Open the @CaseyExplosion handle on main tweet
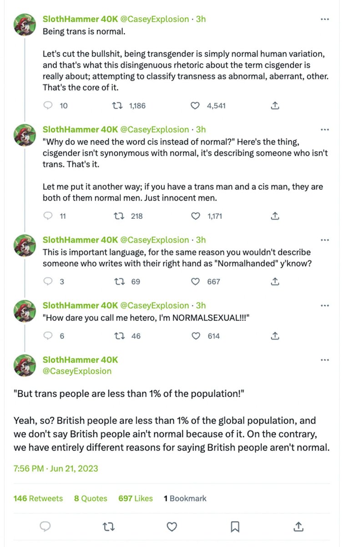344x547 pixels. 77,371
